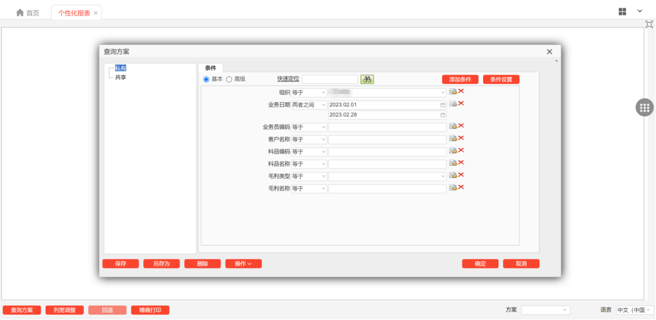Open the round grid launcher button

[644, 108]
